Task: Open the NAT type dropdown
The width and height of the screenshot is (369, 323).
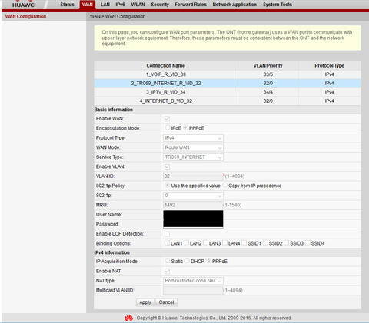Action: tap(193, 281)
